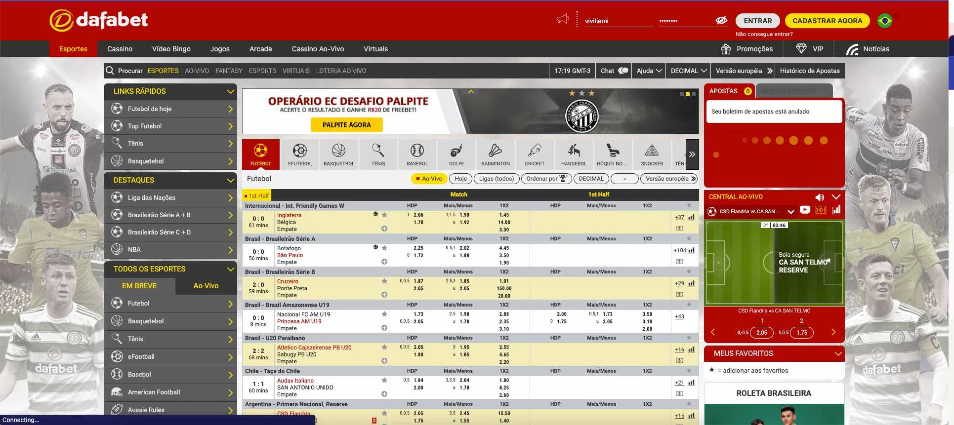
Task: Open the Cassino Ao-Vivo menu item
Action: [318, 49]
